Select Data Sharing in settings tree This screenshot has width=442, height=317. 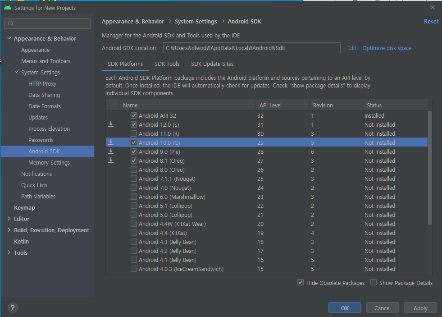(x=44, y=95)
